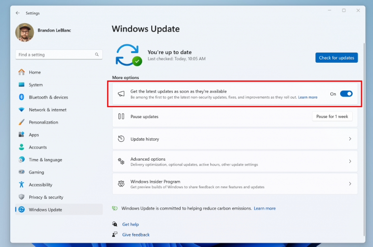Open Bluetooth & devices category
The image size is (373, 247).
tap(48, 97)
